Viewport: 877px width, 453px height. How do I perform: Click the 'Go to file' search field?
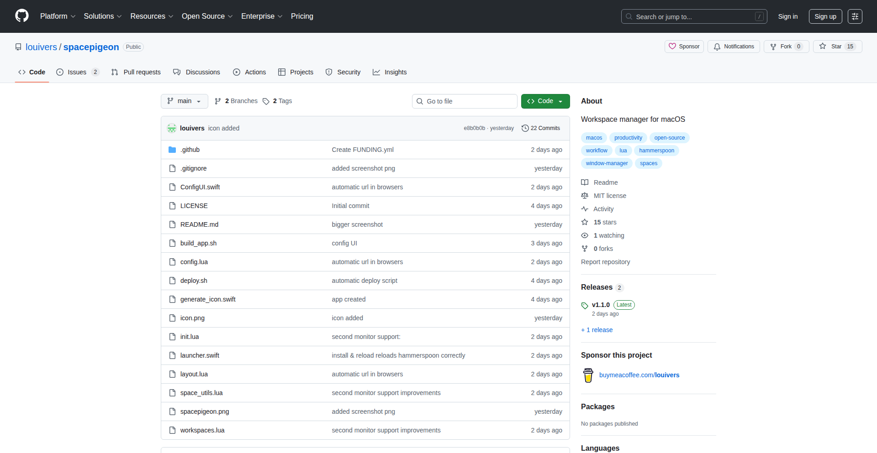pyautogui.click(x=465, y=101)
